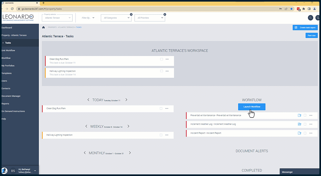Open Help in sidebar
Image resolution: width=321 pixels, height=176 pixels.
[4, 119]
